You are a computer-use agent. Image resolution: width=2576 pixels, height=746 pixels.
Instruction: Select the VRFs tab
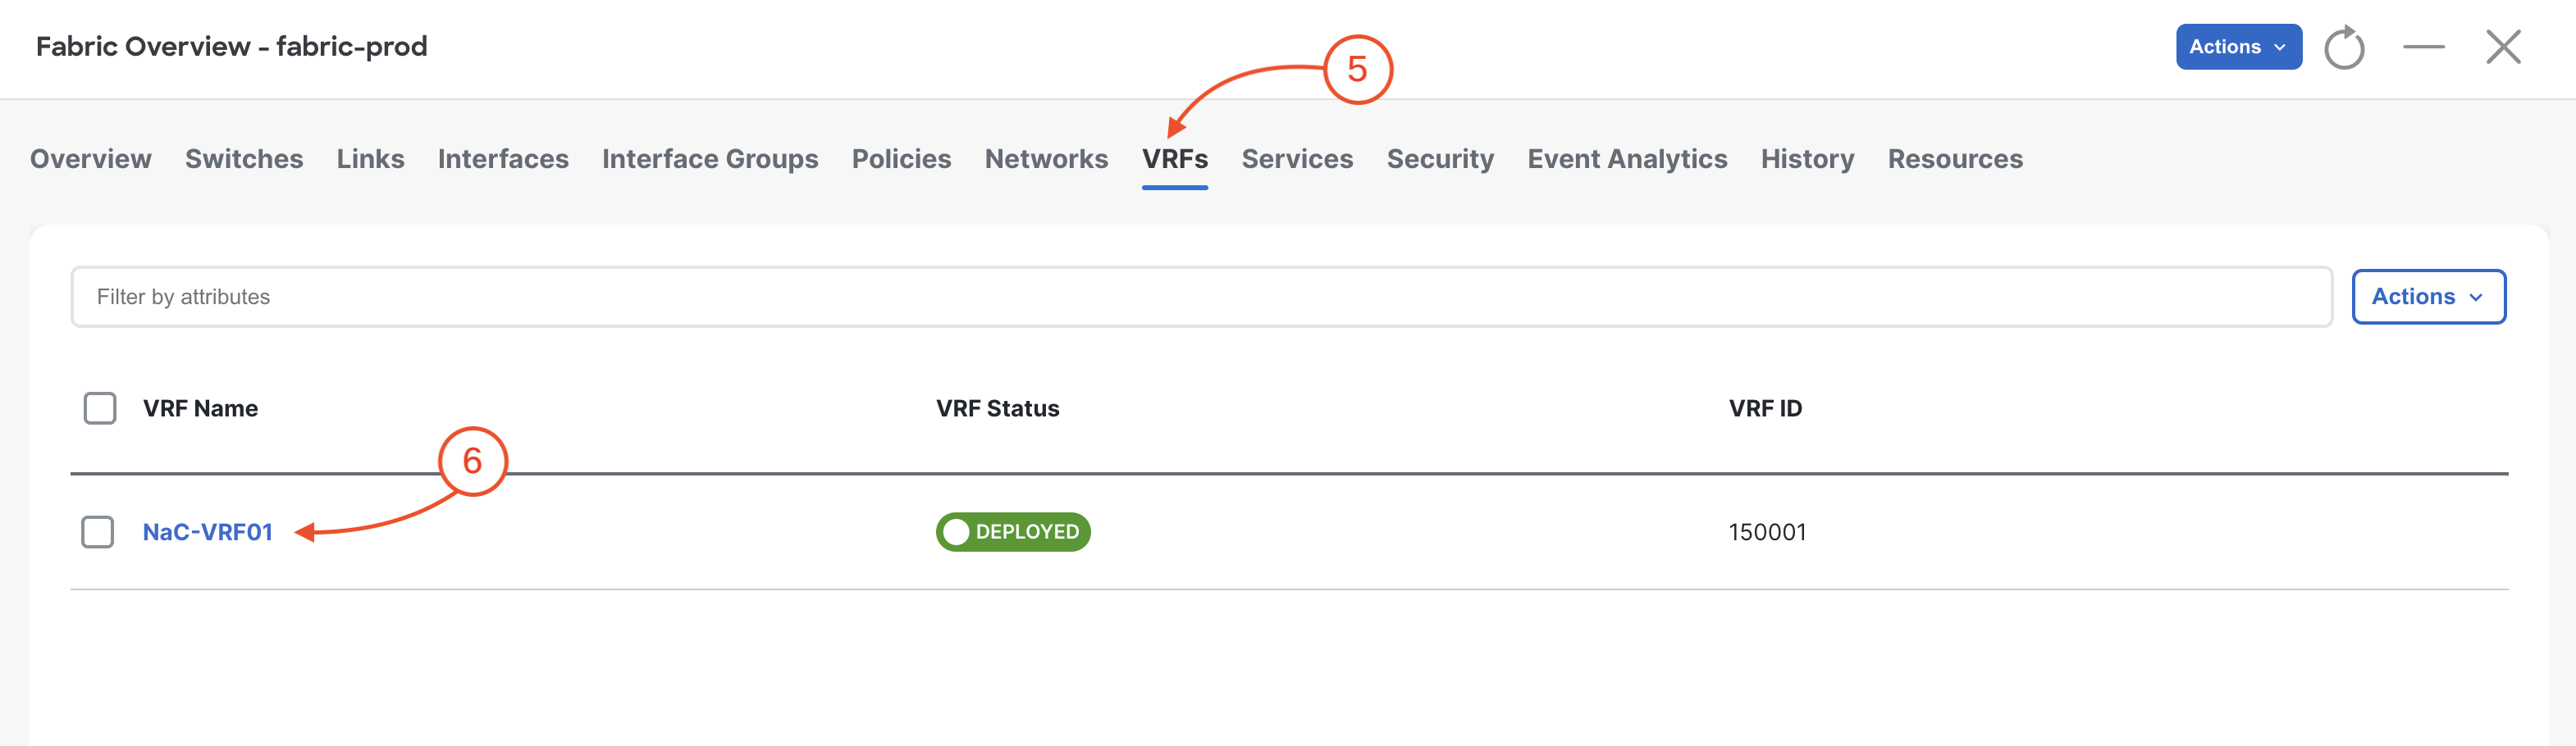coord(1175,159)
